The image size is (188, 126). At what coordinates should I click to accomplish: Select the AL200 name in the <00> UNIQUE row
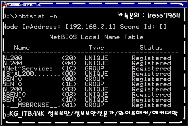click(12, 63)
